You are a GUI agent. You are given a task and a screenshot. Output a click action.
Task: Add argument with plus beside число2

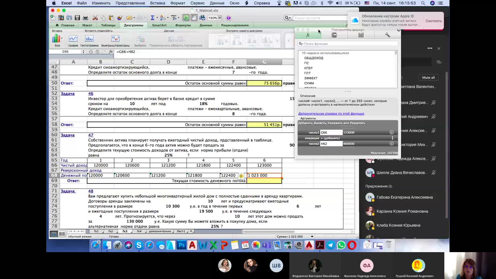click(x=392, y=144)
